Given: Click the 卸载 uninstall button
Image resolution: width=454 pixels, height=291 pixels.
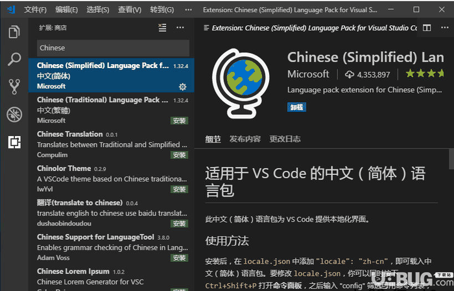Looking at the screenshot, I should [x=296, y=108].
